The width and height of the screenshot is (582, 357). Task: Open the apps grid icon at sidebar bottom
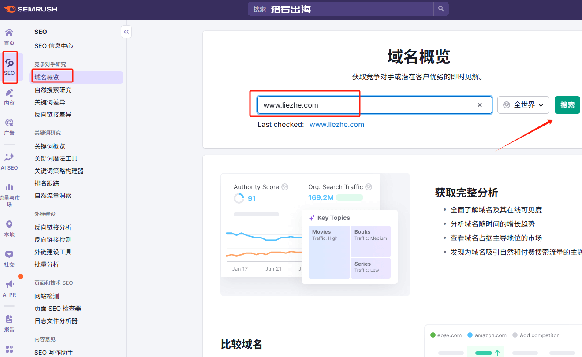[x=9, y=349]
